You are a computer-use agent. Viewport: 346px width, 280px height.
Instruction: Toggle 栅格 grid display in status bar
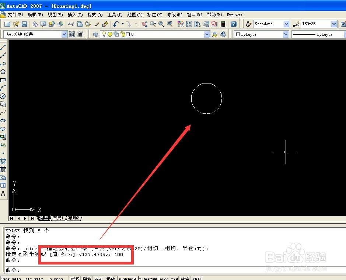[x=87, y=278]
